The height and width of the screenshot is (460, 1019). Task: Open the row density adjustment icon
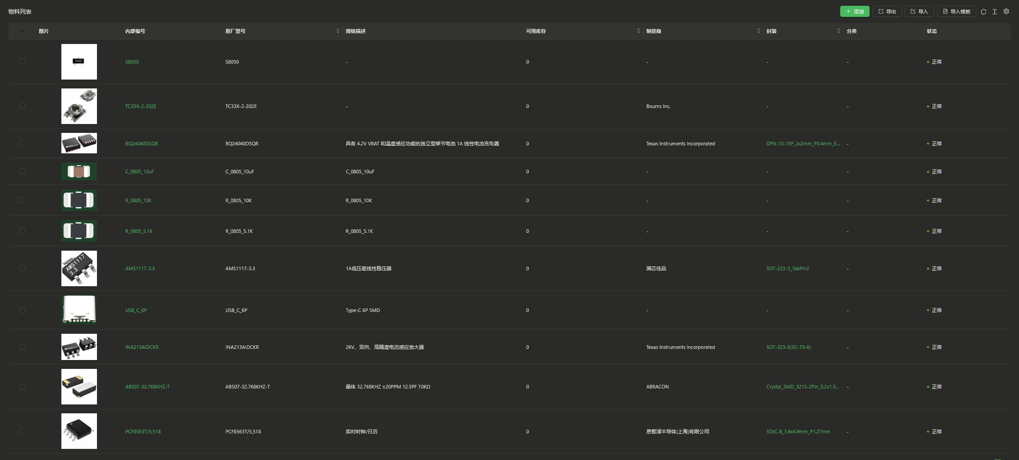995,12
